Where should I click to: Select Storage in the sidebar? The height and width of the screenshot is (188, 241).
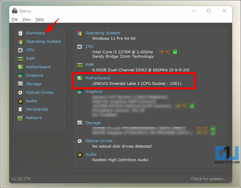(34, 84)
